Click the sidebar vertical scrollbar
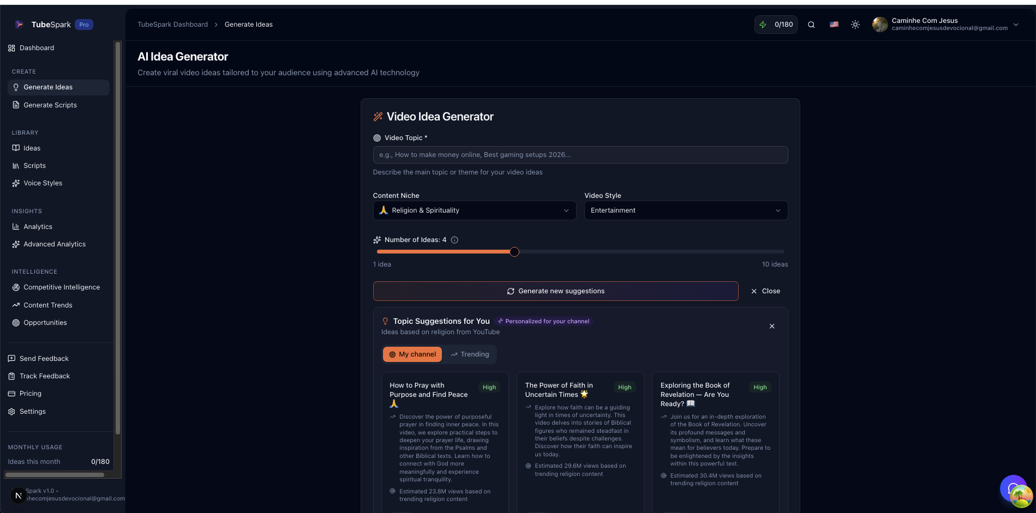Image resolution: width=1036 pixels, height=513 pixels. (x=117, y=238)
